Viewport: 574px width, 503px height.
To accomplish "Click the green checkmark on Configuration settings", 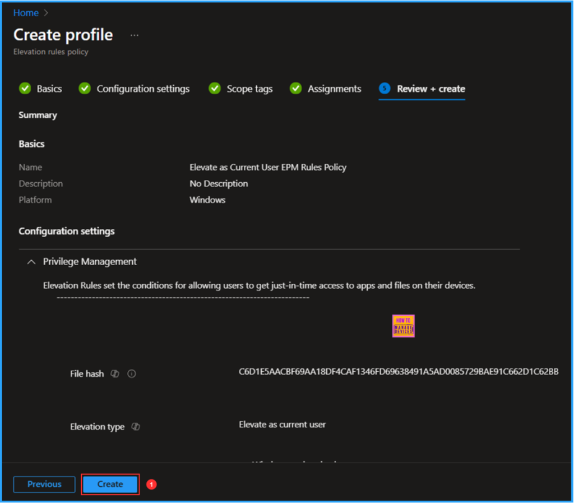I will click(85, 88).
